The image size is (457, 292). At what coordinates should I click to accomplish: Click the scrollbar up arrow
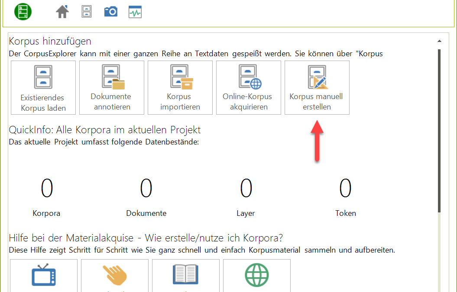(439, 41)
